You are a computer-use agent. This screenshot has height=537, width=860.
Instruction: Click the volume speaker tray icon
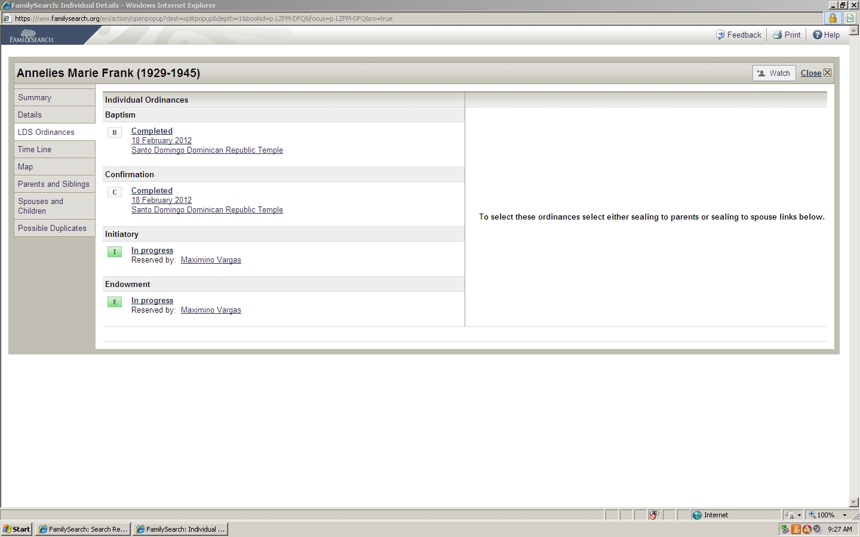point(817,529)
